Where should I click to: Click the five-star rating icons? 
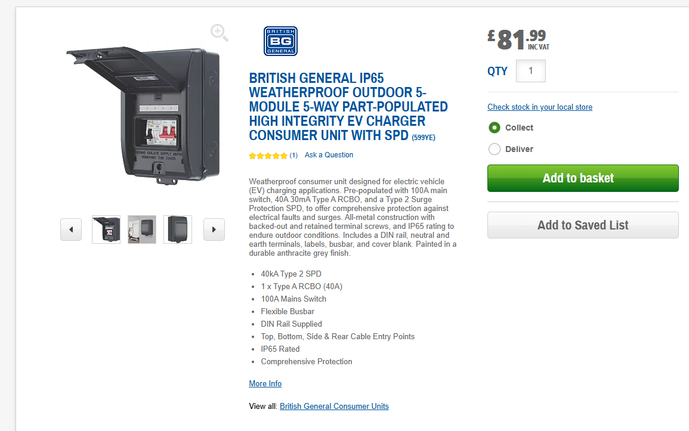point(268,156)
